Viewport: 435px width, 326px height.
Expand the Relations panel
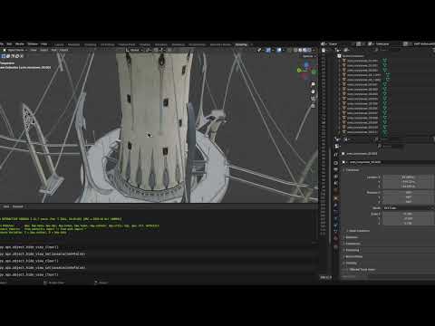click(x=352, y=237)
